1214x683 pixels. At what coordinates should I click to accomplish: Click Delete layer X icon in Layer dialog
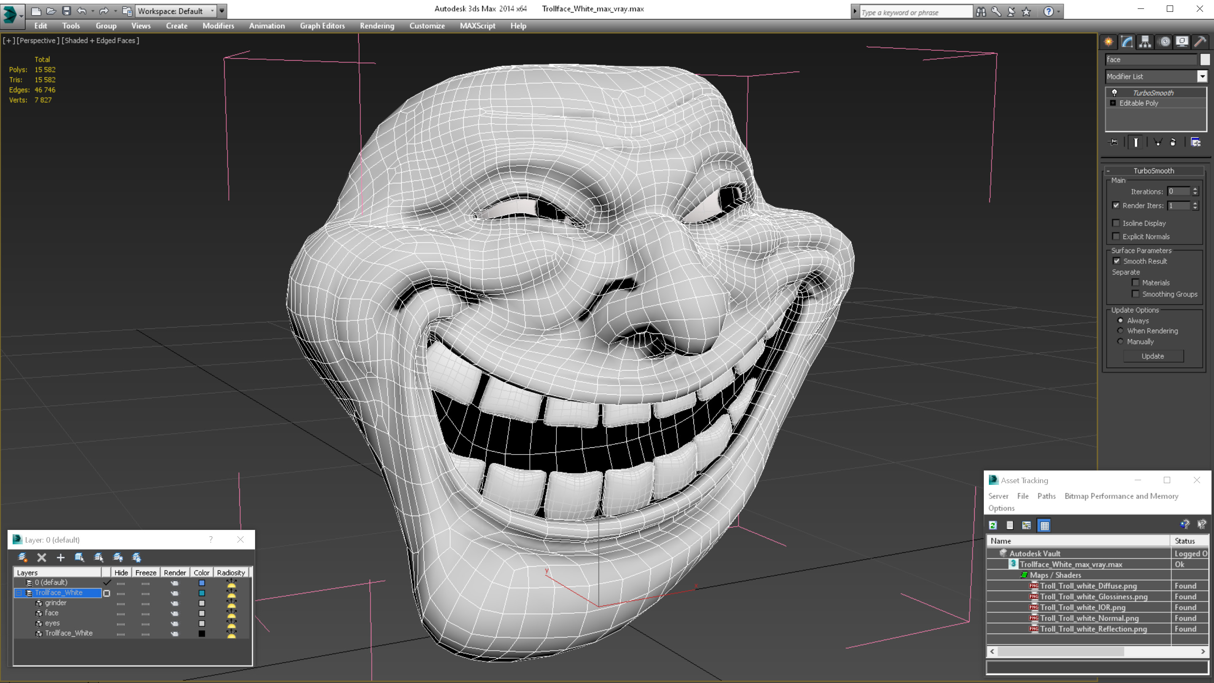pyautogui.click(x=42, y=558)
